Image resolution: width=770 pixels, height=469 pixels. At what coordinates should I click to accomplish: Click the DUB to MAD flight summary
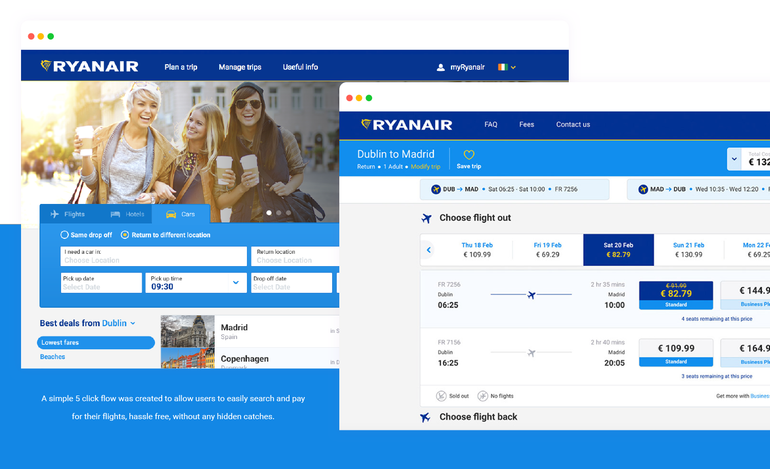click(514, 190)
